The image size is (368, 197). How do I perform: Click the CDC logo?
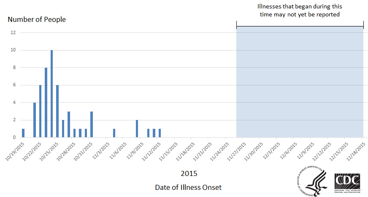tap(348, 183)
